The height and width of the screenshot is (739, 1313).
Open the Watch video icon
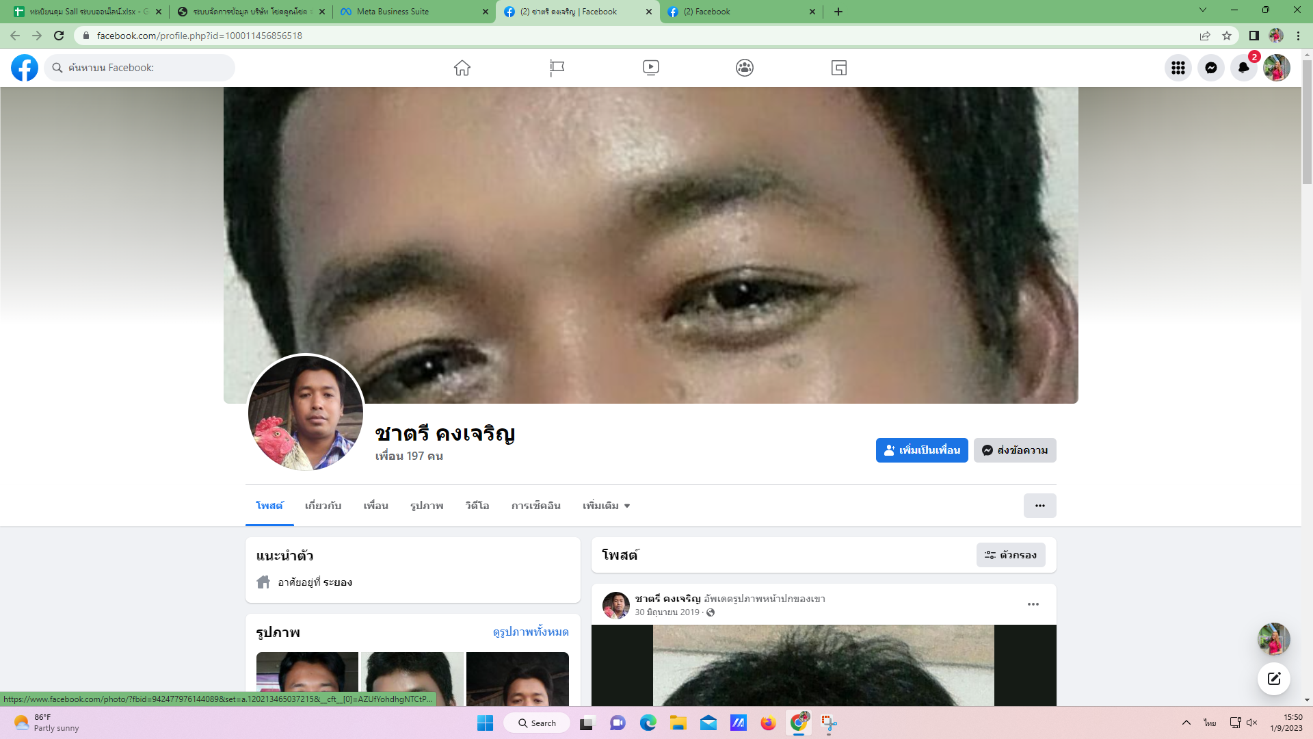(650, 68)
